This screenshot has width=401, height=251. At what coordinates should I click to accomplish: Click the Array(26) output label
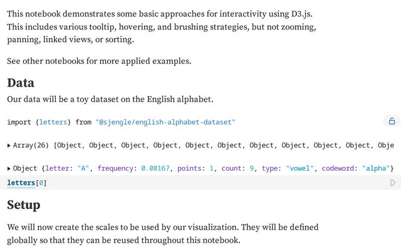(31, 146)
